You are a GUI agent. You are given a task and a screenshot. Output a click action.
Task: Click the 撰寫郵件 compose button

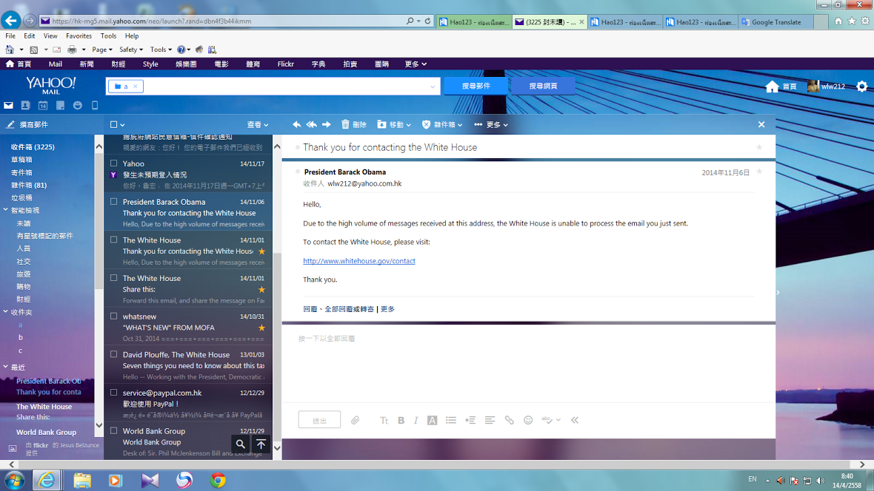point(27,125)
